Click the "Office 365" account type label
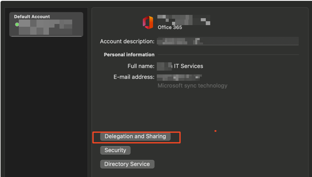Image resolution: width=312 pixels, height=177 pixels. [x=170, y=27]
